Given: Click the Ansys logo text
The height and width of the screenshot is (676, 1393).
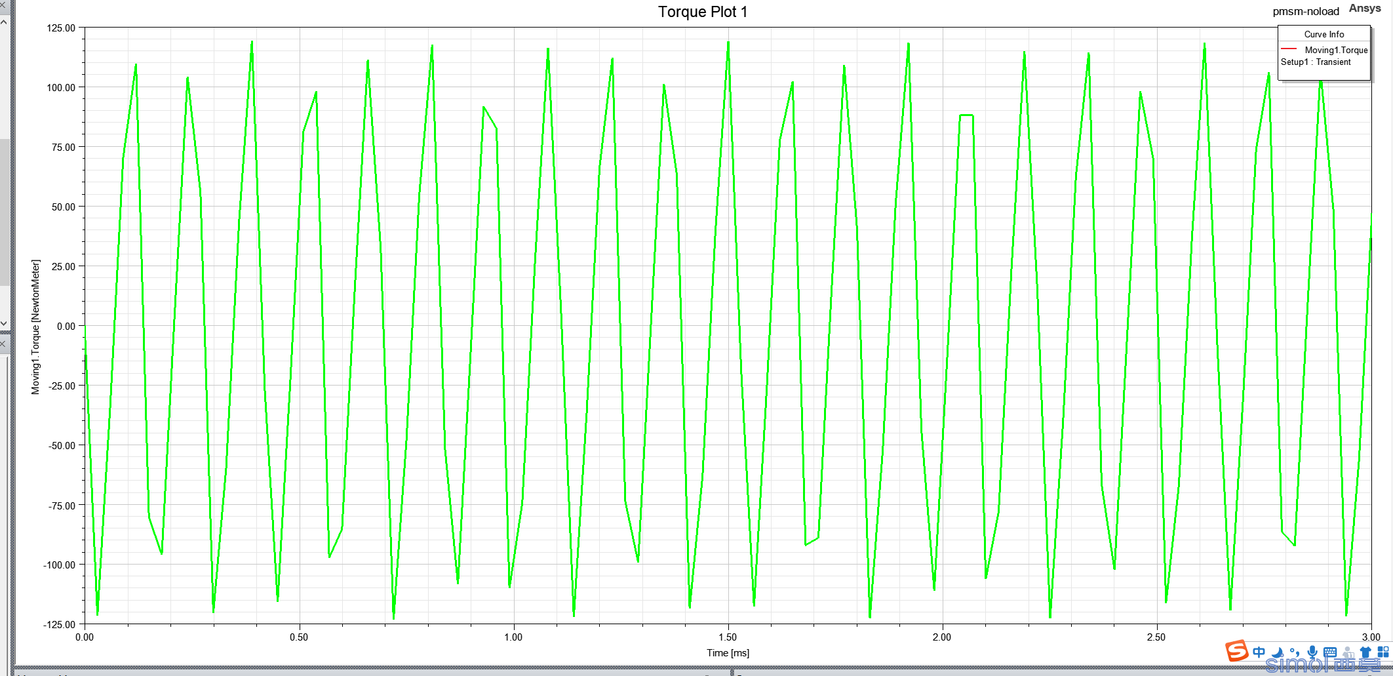Looking at the screenshot, I should click(1365, 9).
